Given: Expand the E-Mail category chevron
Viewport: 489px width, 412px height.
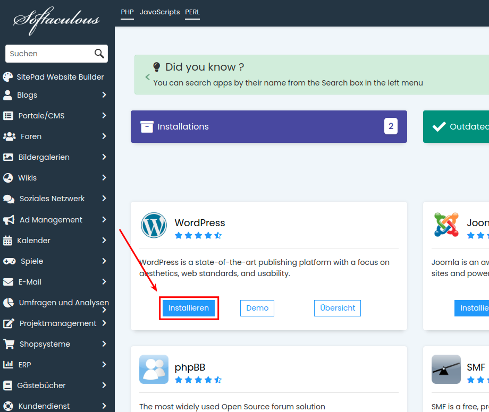Looking at the screenshot, I should click(104, 281).
